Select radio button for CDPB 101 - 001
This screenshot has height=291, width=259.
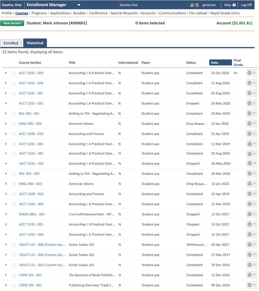pos(14,275)
